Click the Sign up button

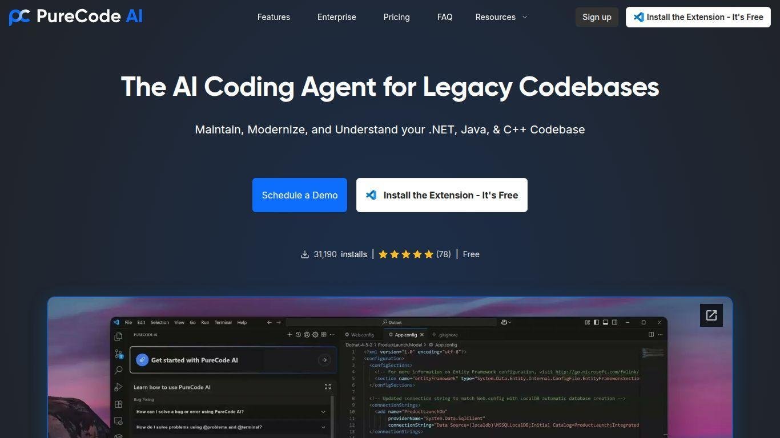click(x=597, y=17)
